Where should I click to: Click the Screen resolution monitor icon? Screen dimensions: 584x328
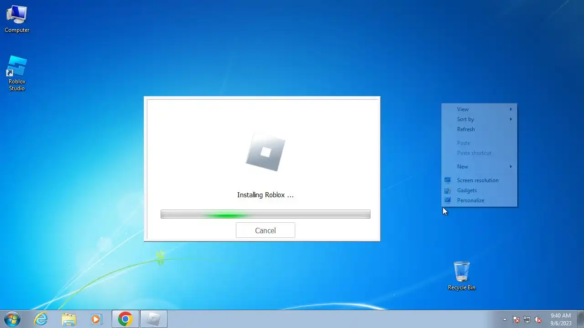[x=448, y=180]
